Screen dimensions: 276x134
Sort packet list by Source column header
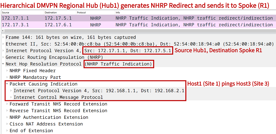(x=22, y=13)
